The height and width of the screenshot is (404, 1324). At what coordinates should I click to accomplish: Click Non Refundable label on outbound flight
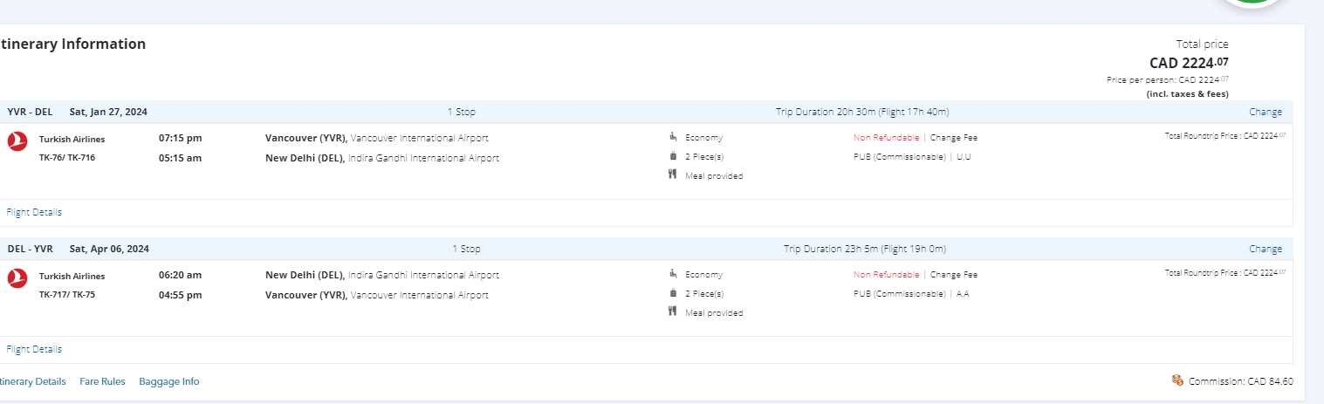pyautogui.click(x=886, y=138)
